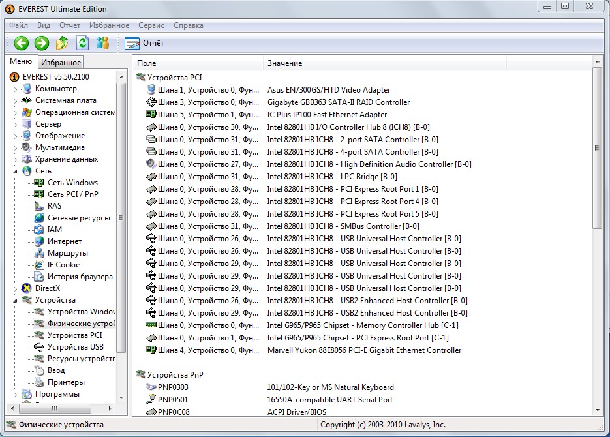Open the Справка menu
The image size is (610, 437).
point(189,25)
